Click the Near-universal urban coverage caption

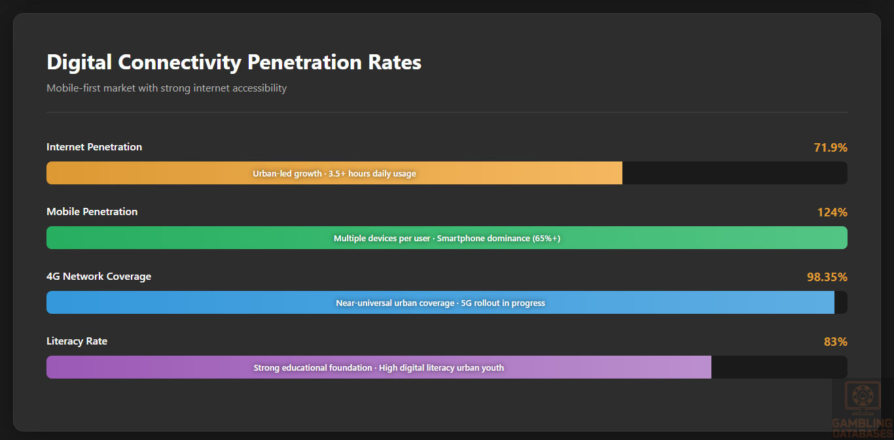click(x=440, y=303)
